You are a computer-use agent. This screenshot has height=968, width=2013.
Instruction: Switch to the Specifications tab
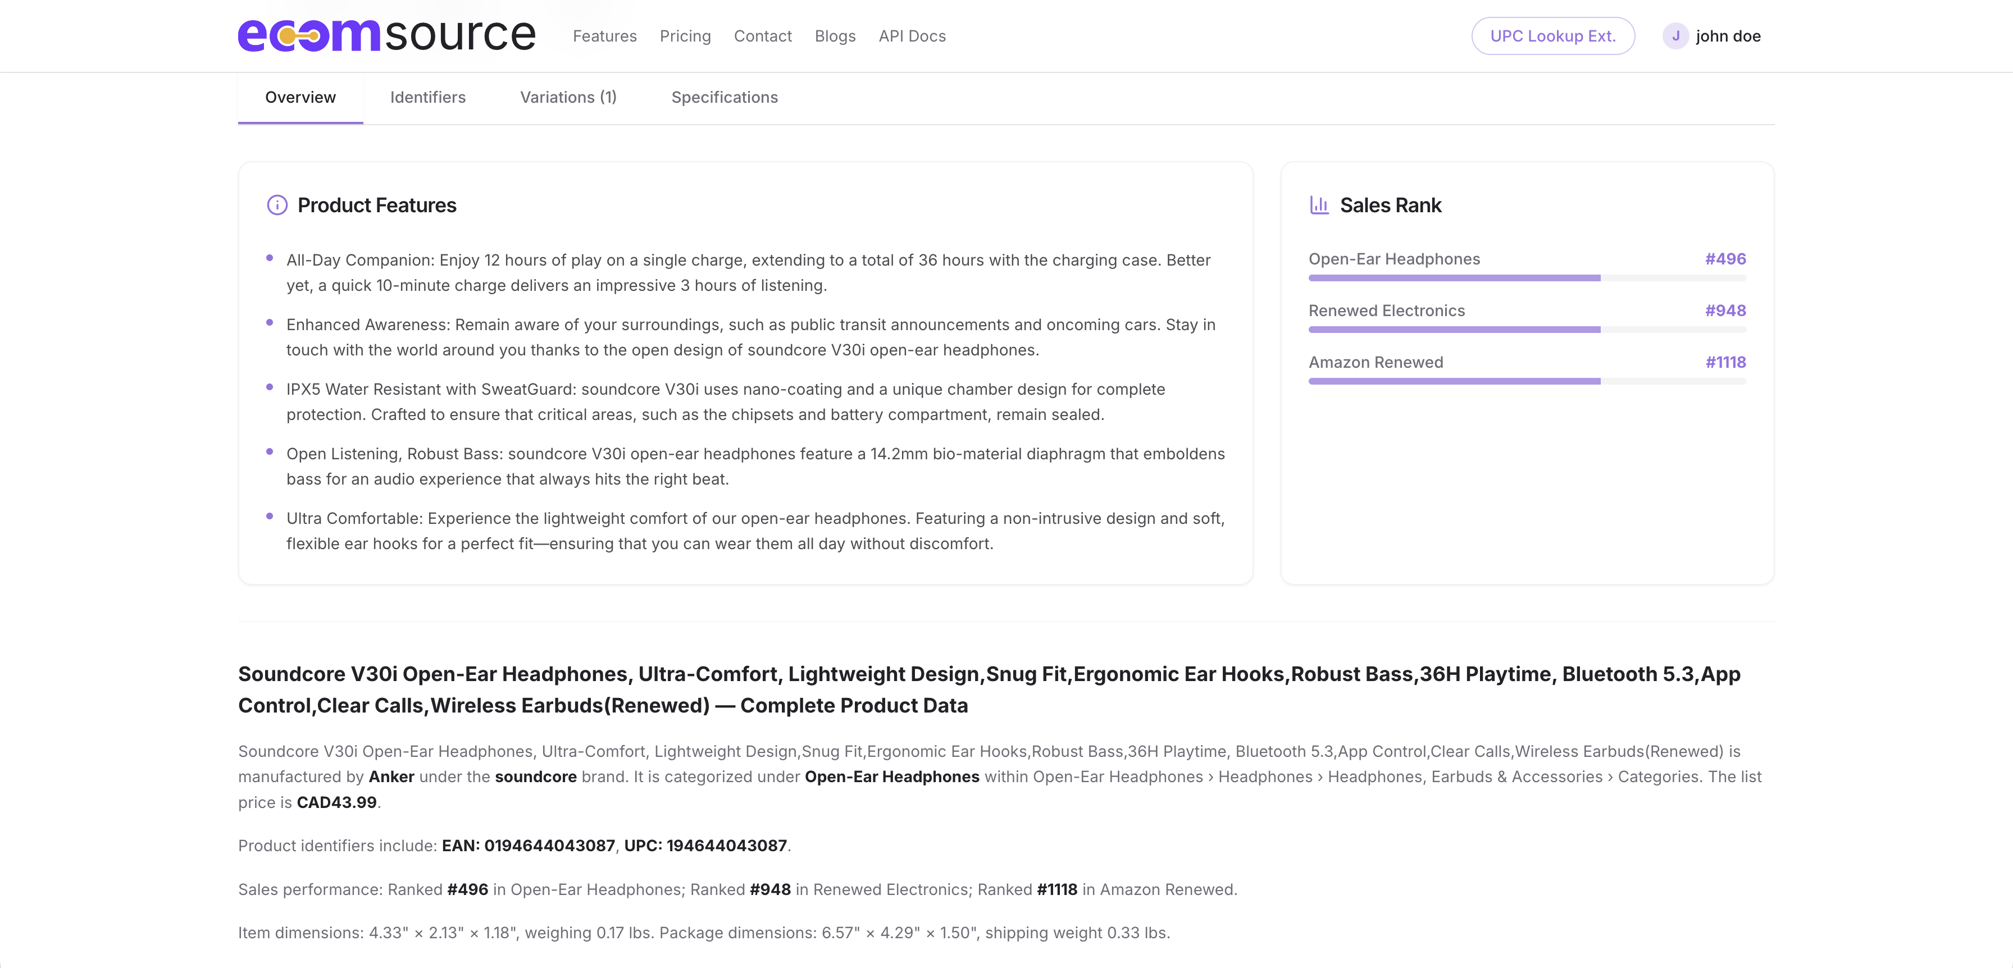click(725, 98)
